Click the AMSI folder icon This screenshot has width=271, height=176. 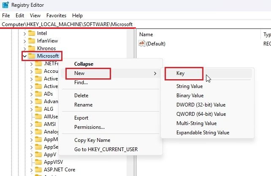pyautogui.click(x=38, y=124)
